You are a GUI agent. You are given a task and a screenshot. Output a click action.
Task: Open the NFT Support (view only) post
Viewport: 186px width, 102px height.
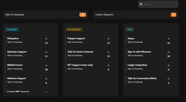coord(80,65)
